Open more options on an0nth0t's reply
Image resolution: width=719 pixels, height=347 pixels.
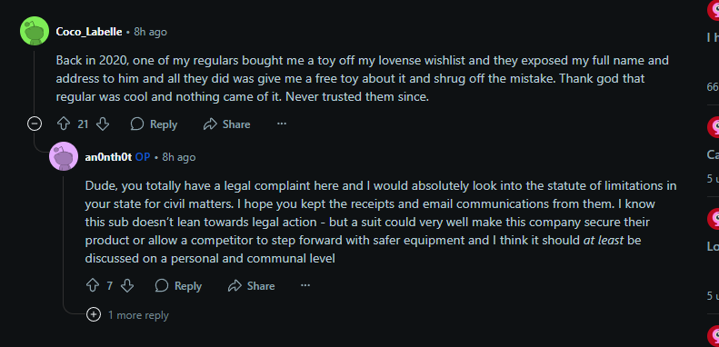click(x=305, y=285)
